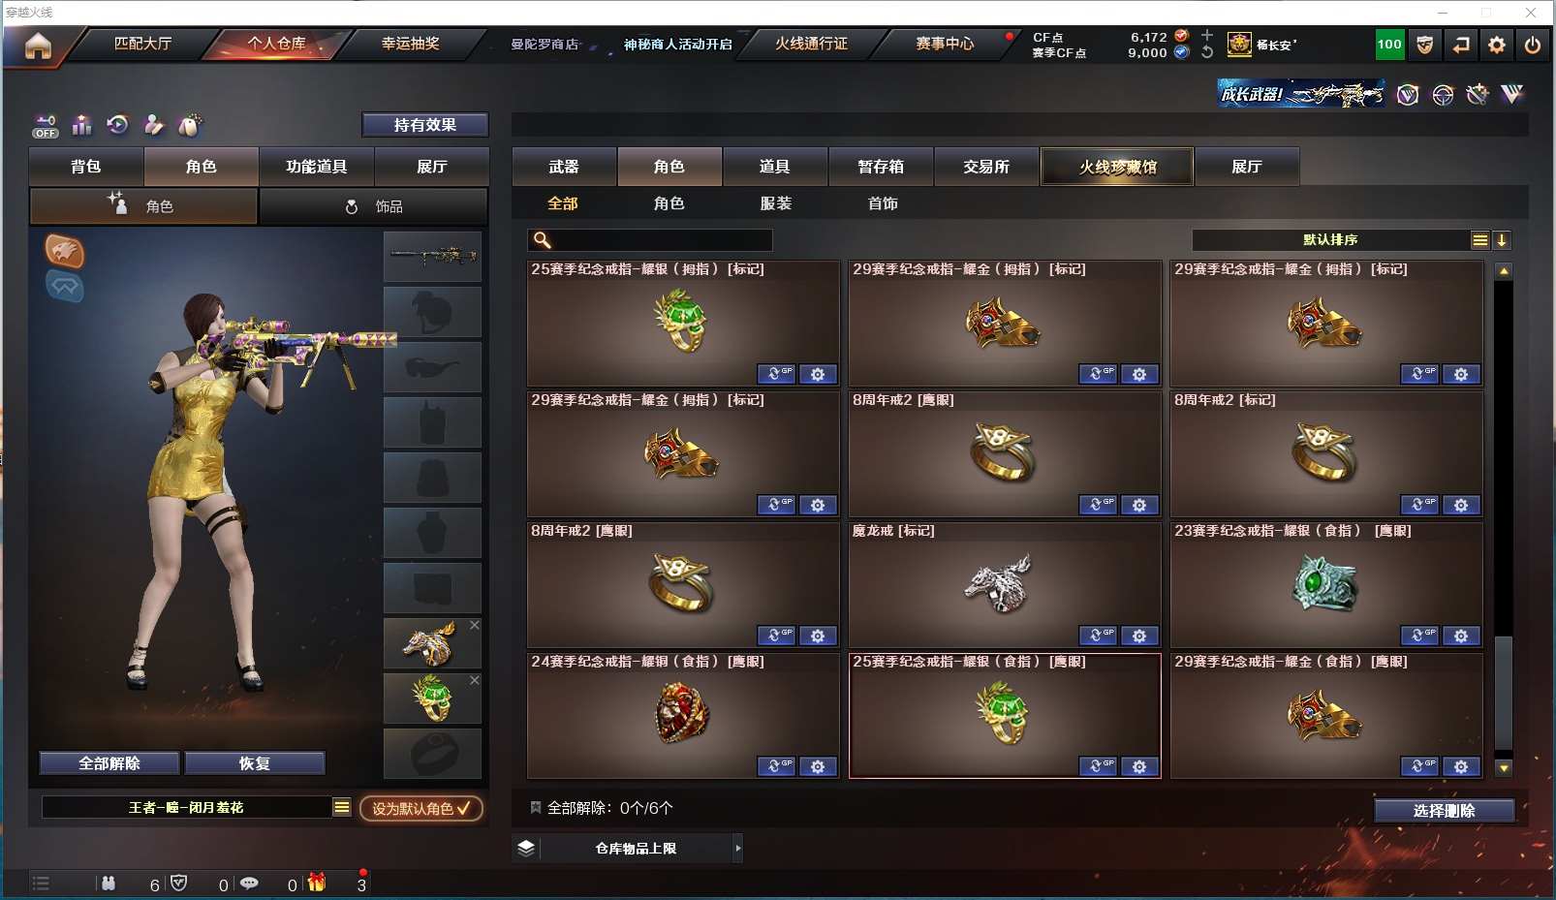
Task: Click the item list scrollbar down arrow
Action: [x=1504, y=768]
